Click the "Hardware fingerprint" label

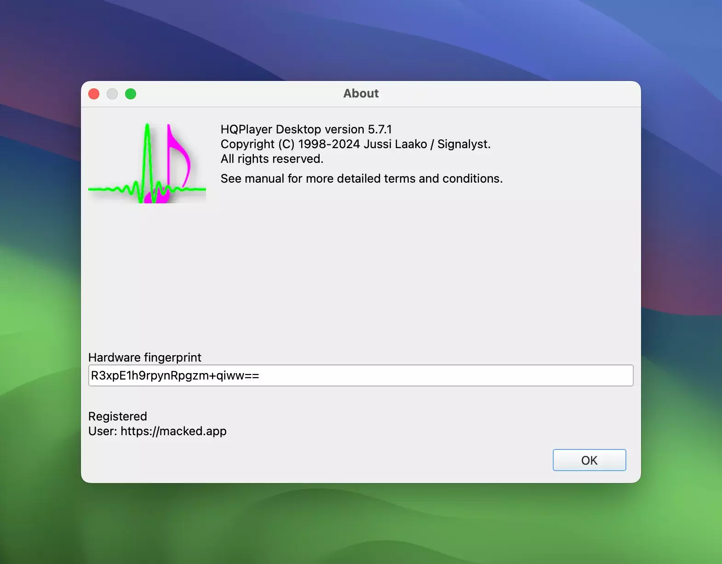pyautogui.click(x=145, y=357)
